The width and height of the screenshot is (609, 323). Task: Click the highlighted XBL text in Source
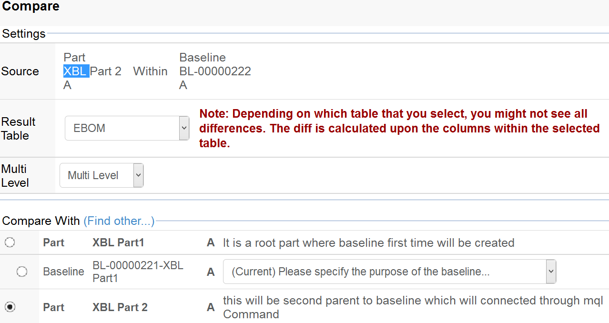[76, 71]
